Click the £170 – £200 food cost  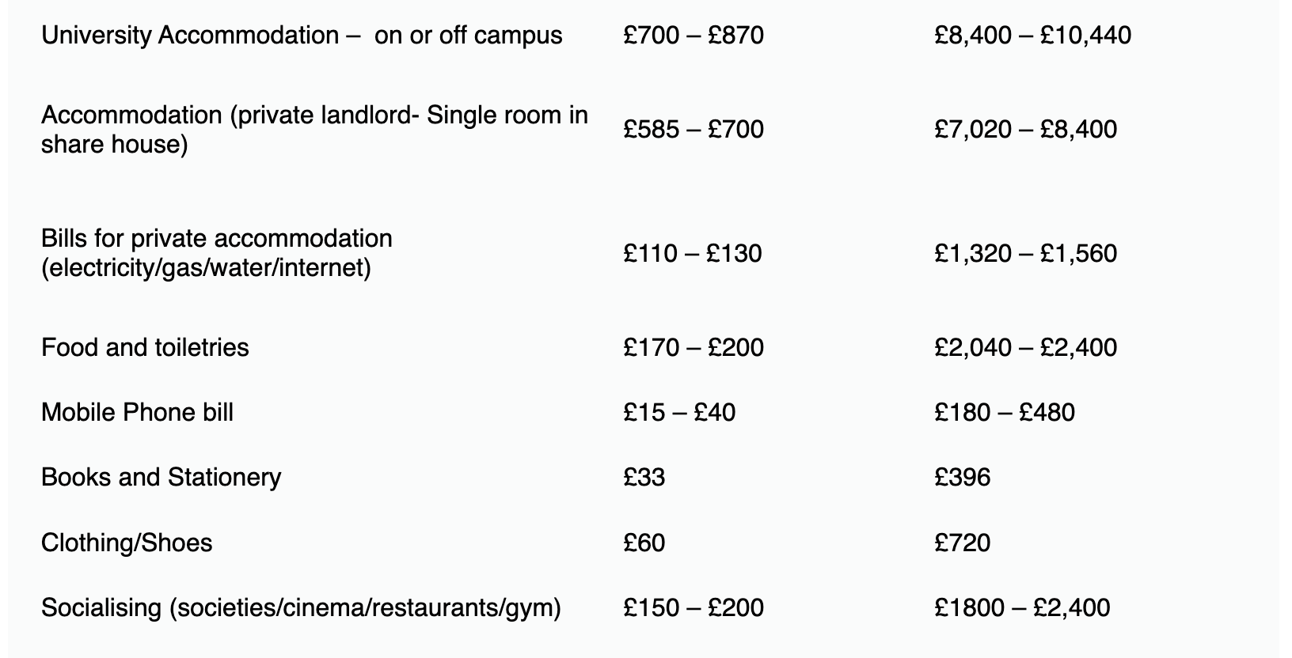[x=693, y=347]
